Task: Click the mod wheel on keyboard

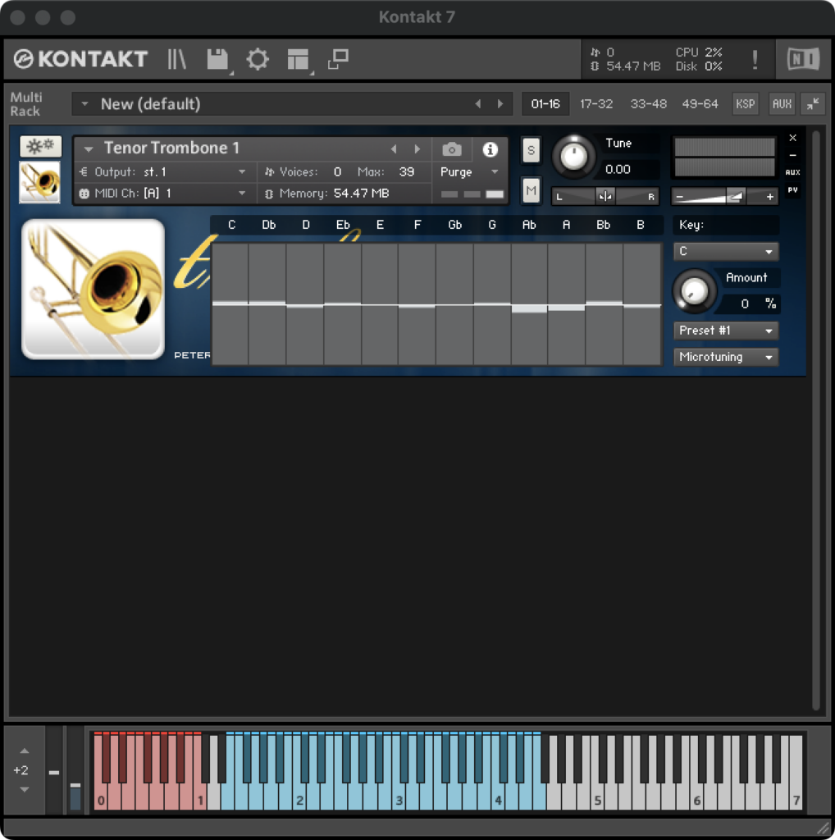Action: point(75,772)
